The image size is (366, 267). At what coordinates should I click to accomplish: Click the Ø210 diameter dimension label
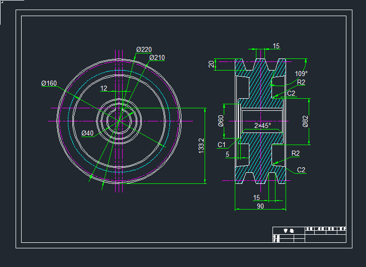pos(157,57)
